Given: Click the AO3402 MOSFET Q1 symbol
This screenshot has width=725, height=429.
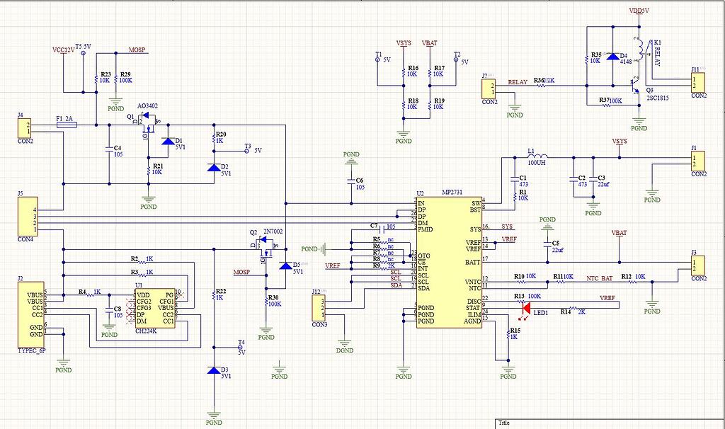Looking at the screenshot, I should [149, 121].
